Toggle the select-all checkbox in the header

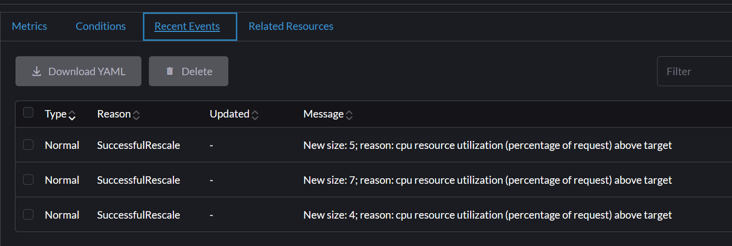click(28, 113)
